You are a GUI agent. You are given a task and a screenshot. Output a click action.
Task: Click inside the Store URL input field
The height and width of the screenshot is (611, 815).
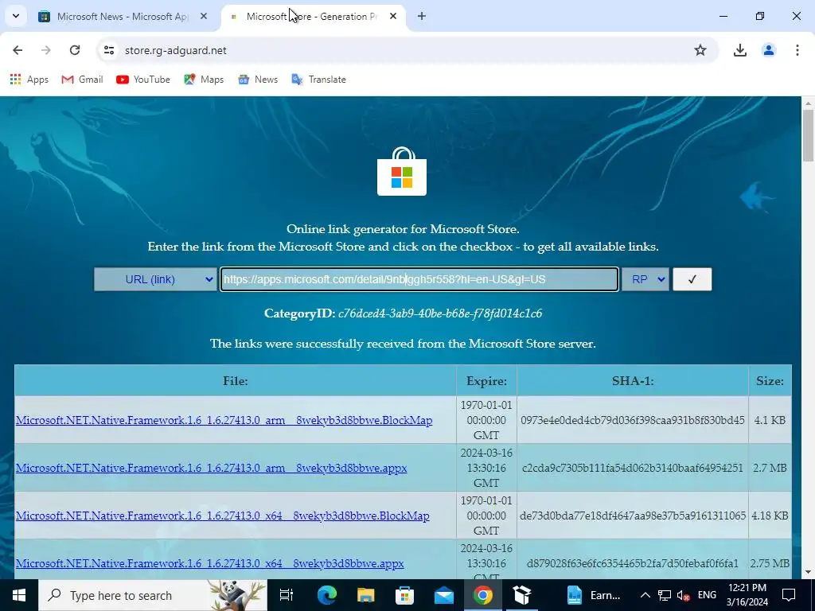[x=419, y=279]
